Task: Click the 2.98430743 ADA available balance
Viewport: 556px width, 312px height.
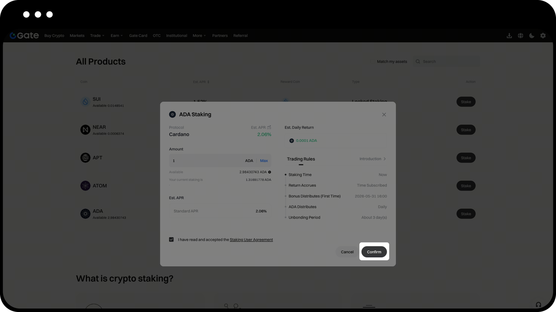Action: [253, 172]
